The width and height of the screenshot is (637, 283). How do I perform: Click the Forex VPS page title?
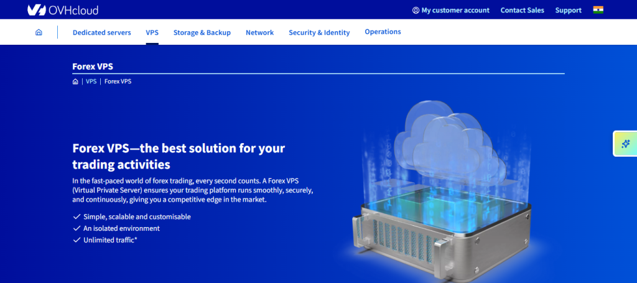(93, 67)
